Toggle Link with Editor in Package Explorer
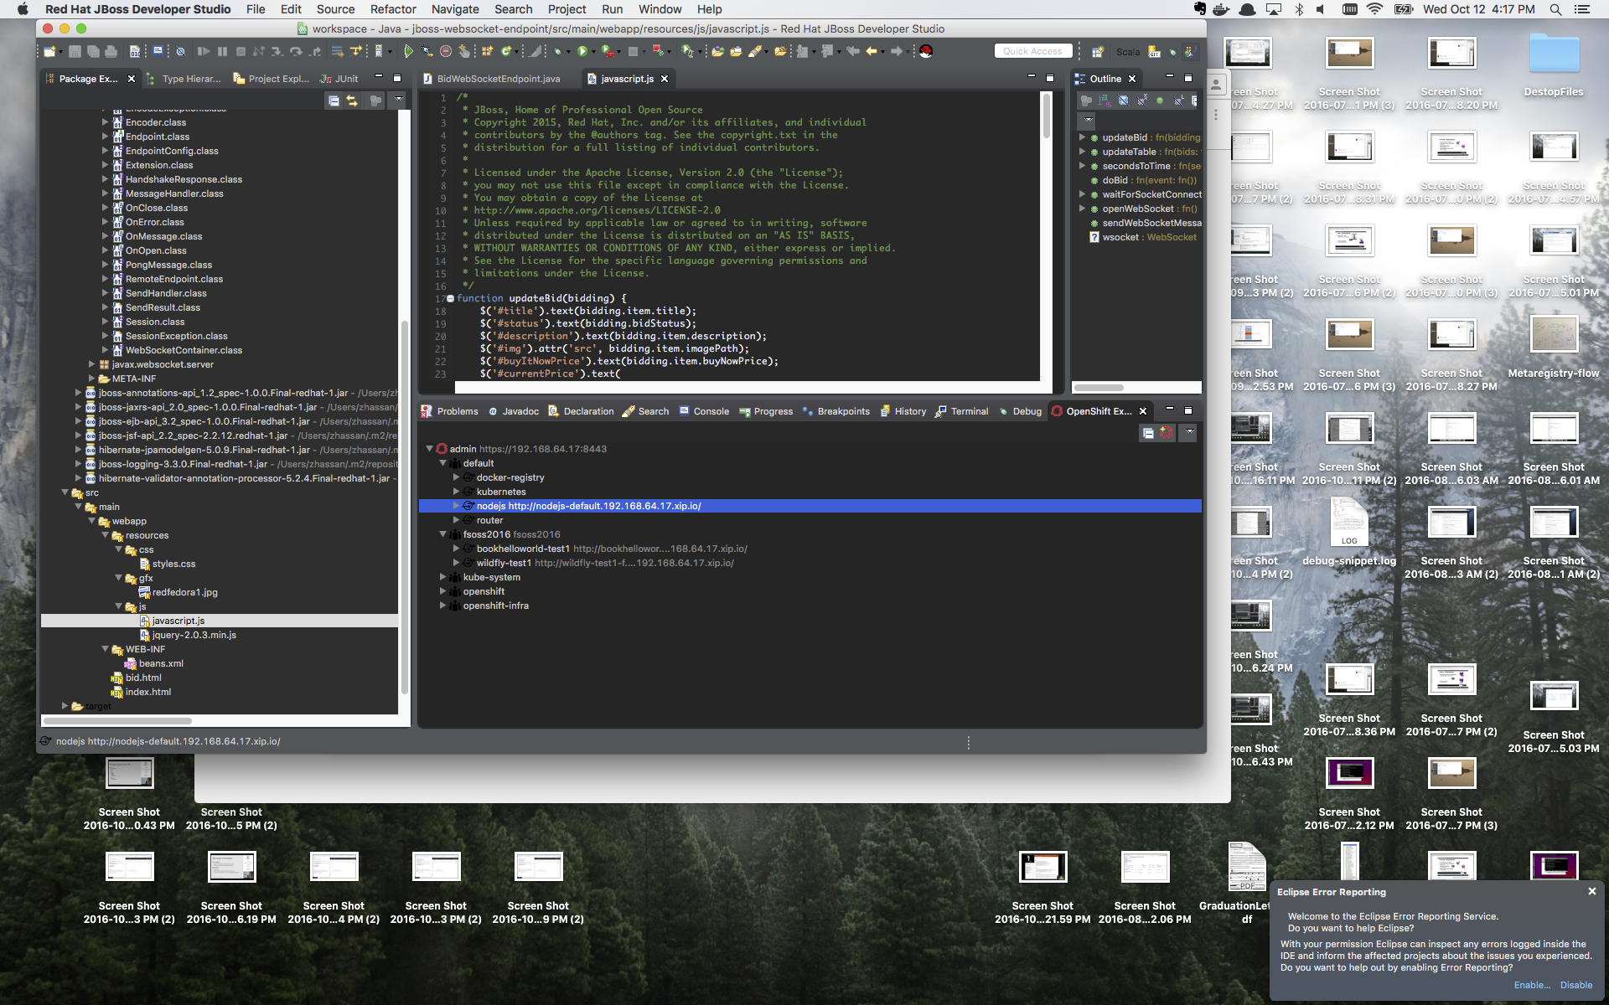 (353, 100)
